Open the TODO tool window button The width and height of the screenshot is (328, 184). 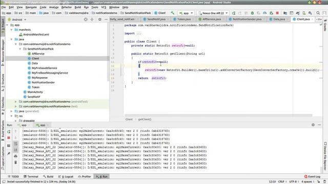[x=13, y=176]
